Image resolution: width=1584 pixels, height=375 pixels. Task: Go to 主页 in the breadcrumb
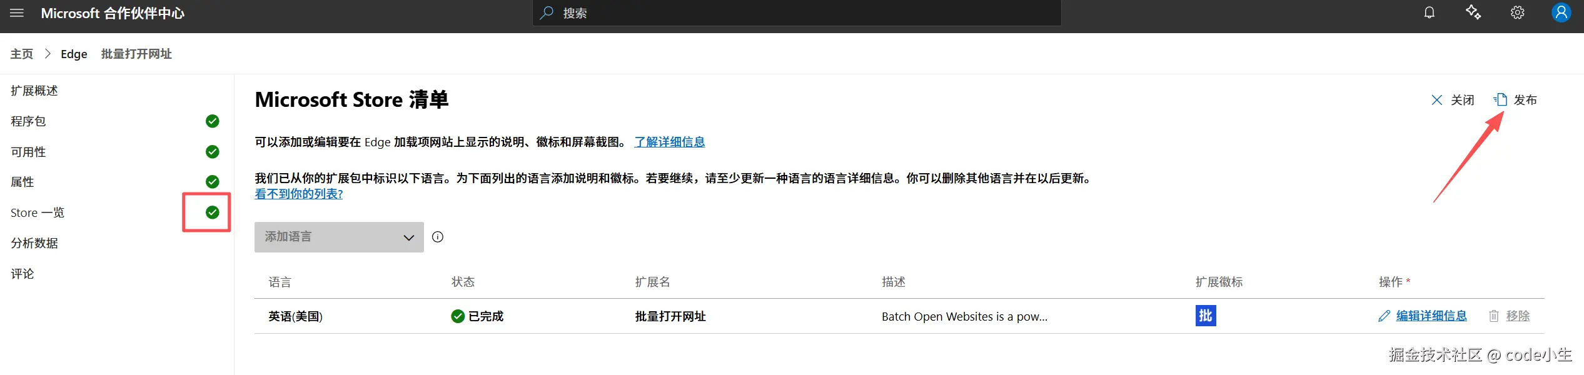coord(22,54)
